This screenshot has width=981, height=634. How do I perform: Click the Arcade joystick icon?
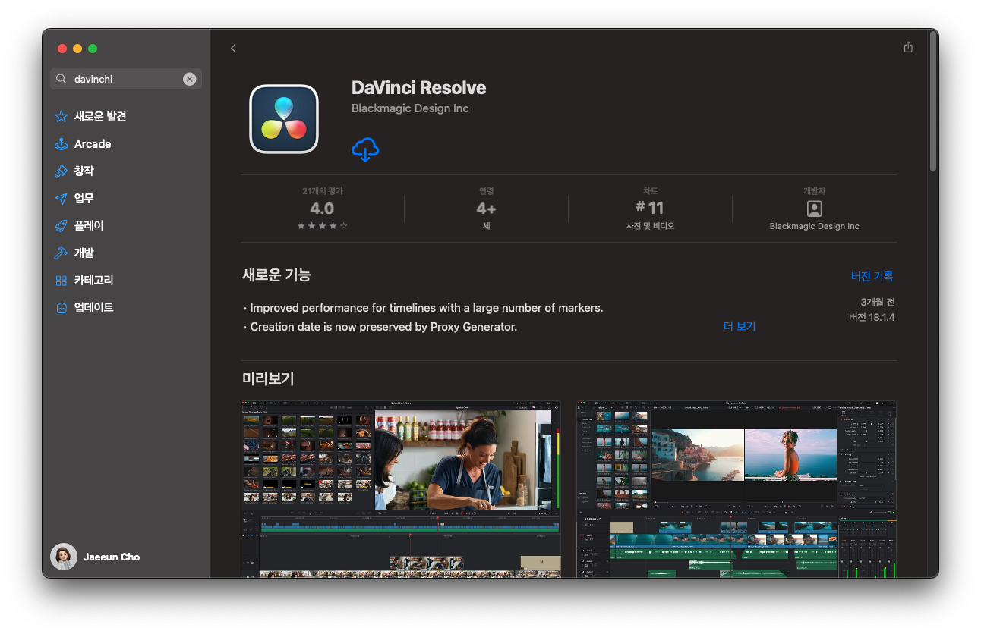coord(62,143)
